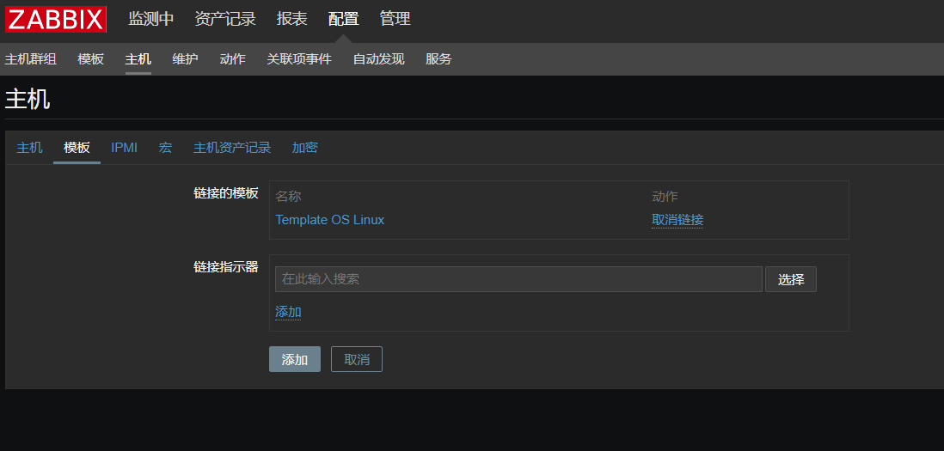Click the 主机 page heading

[28, 99]
